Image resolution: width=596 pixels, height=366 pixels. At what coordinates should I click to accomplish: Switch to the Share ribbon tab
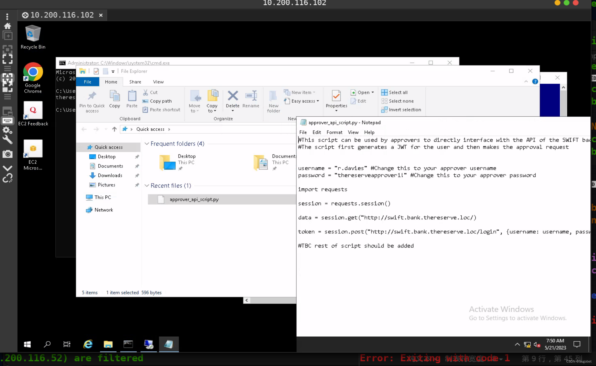point(135,82)
